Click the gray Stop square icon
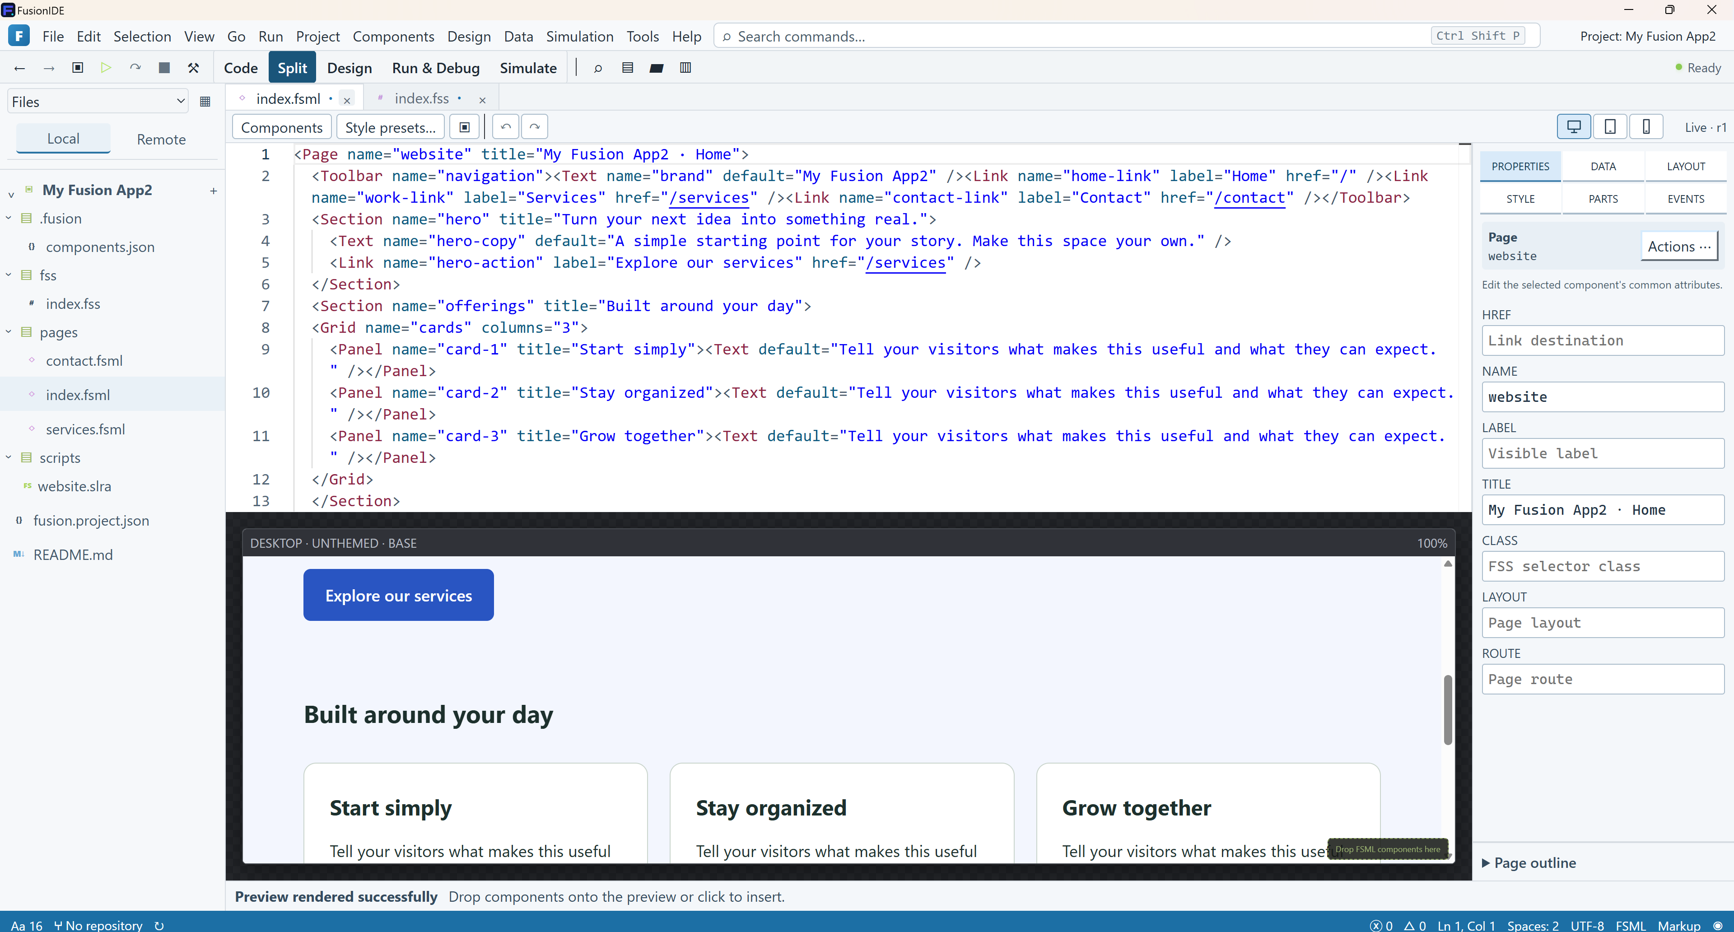Viewport: 1734px width, 932px height. point(164,68)
